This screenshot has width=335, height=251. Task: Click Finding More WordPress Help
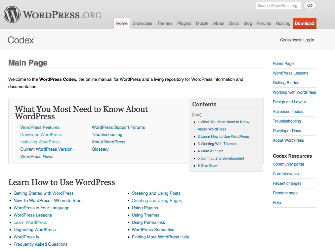click(160, 237)
